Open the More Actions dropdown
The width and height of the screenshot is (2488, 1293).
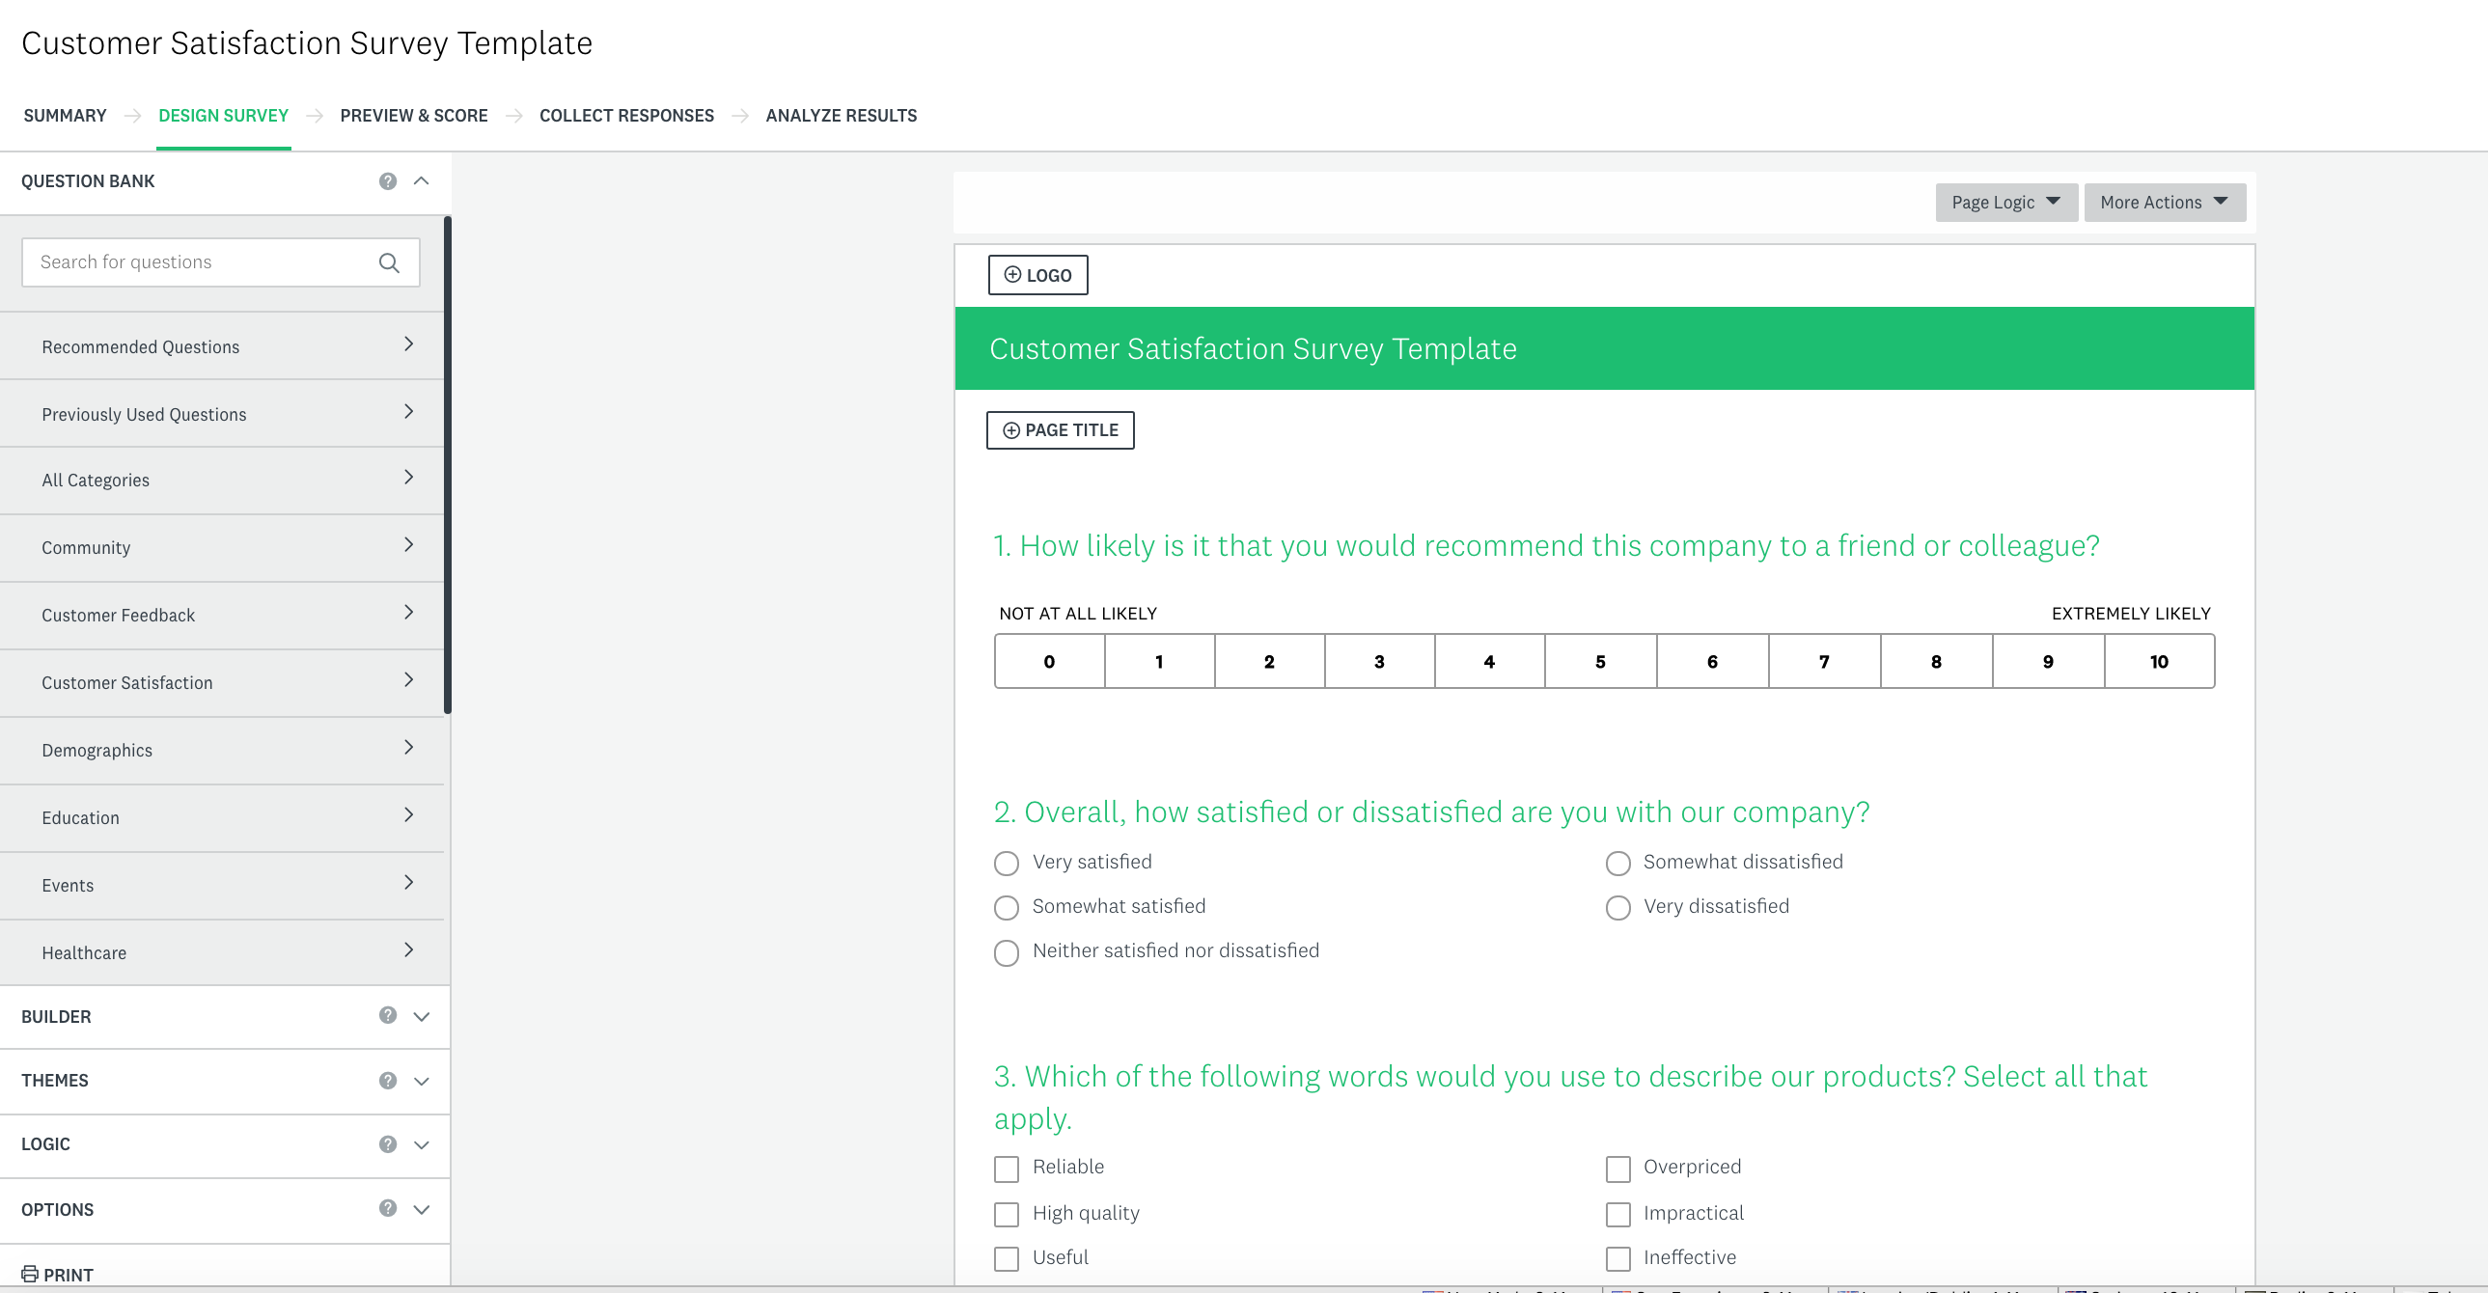[2164, 203]
